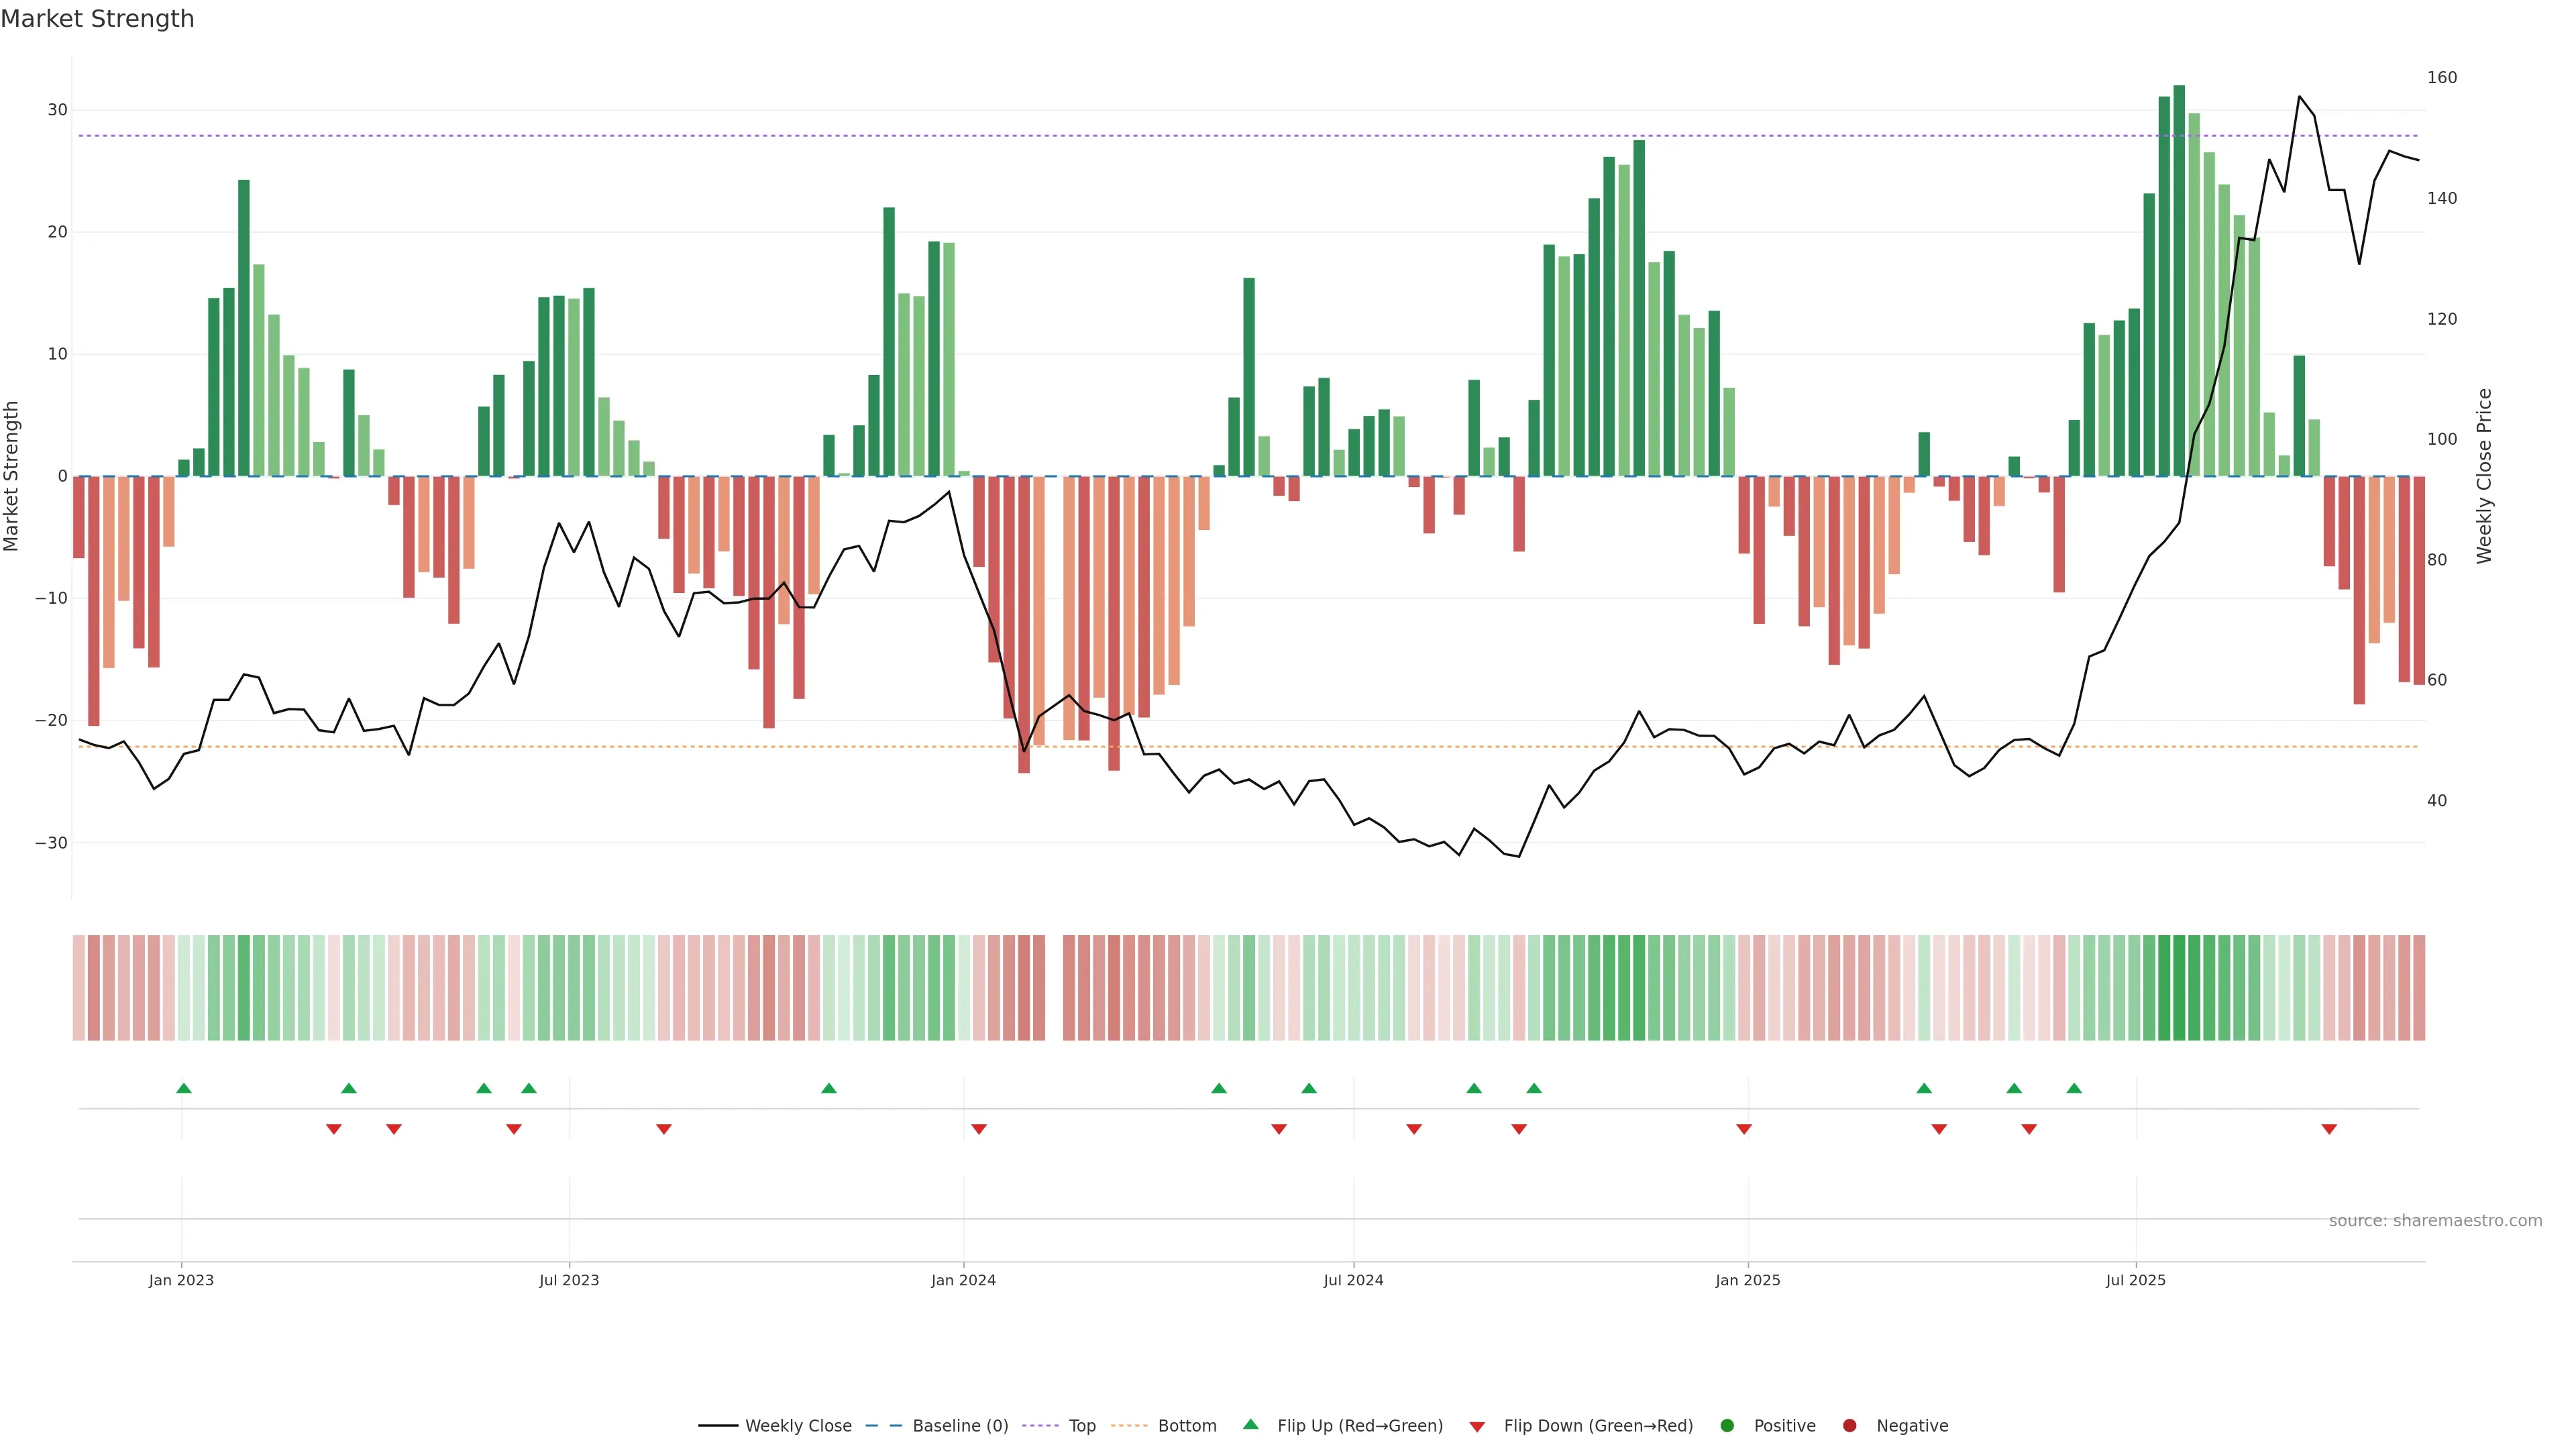
Task: Click Flip Down red triangle legend icon
Action: click(1477, 1426)
